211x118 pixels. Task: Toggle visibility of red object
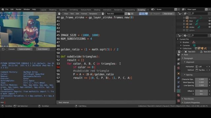(x=210, y=24)
